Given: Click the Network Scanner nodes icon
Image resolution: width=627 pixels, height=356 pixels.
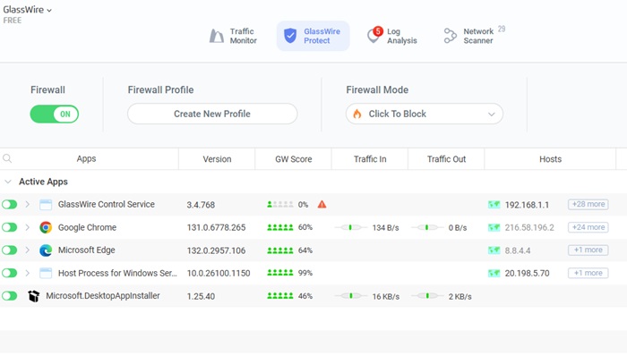Looking at the screenshot, I should coord(451,36).
